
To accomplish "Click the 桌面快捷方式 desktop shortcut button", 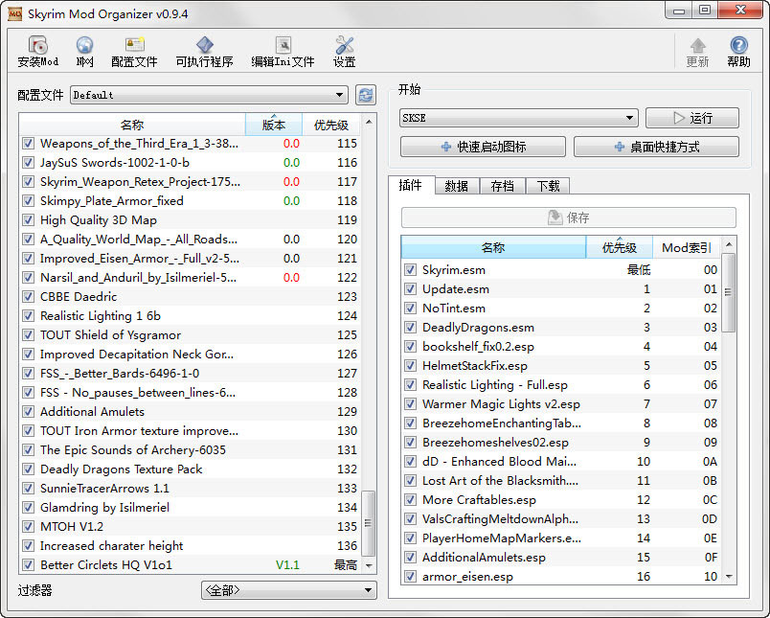I will [656, 147].
